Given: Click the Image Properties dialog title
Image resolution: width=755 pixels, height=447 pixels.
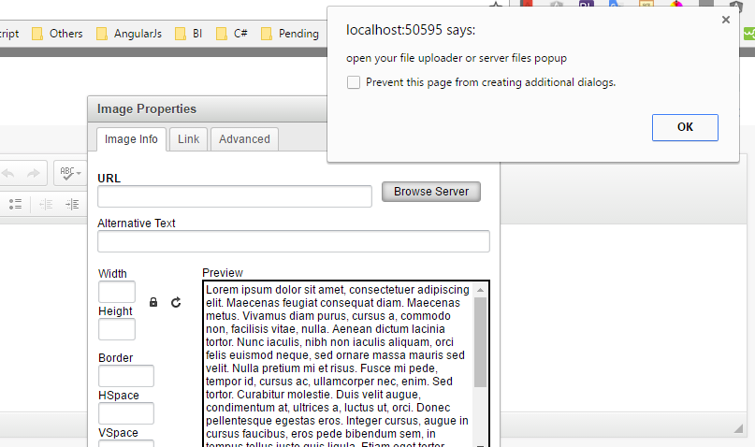Looking at the screenshot, I should pyautogui.click(x=147, y=109).
